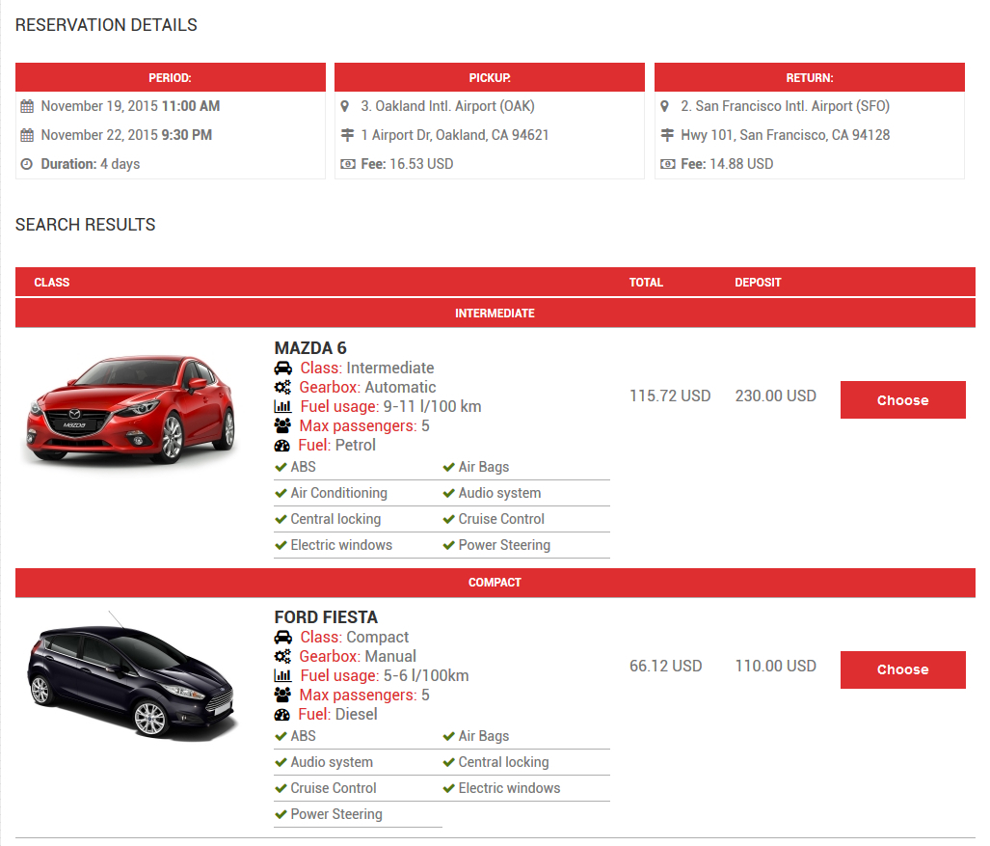Click the DEPOSIT column header
This screenshot has width=990, height=846.
pyautogui.click(x=758, y=282)
